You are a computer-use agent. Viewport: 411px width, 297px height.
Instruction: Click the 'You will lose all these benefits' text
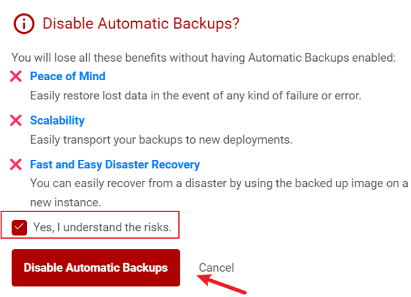204,58
